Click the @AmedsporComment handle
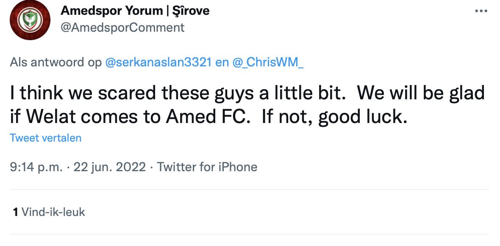Screen dimensions: 500x246 123,27
